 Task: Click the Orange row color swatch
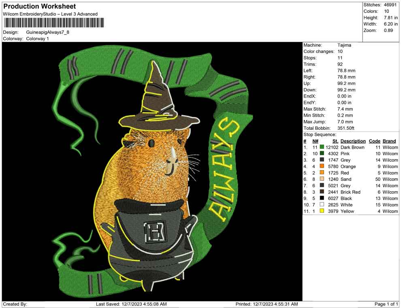point(322,166)
